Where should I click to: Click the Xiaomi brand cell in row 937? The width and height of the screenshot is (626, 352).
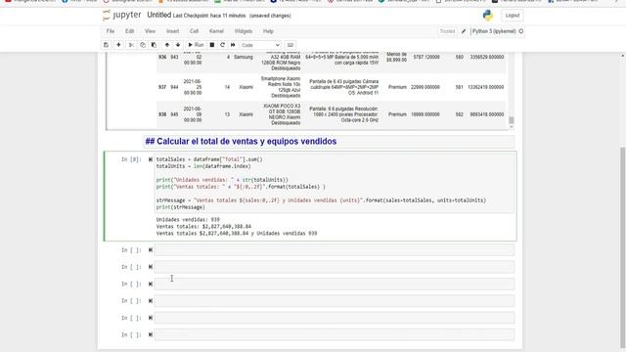click(246, 87)
